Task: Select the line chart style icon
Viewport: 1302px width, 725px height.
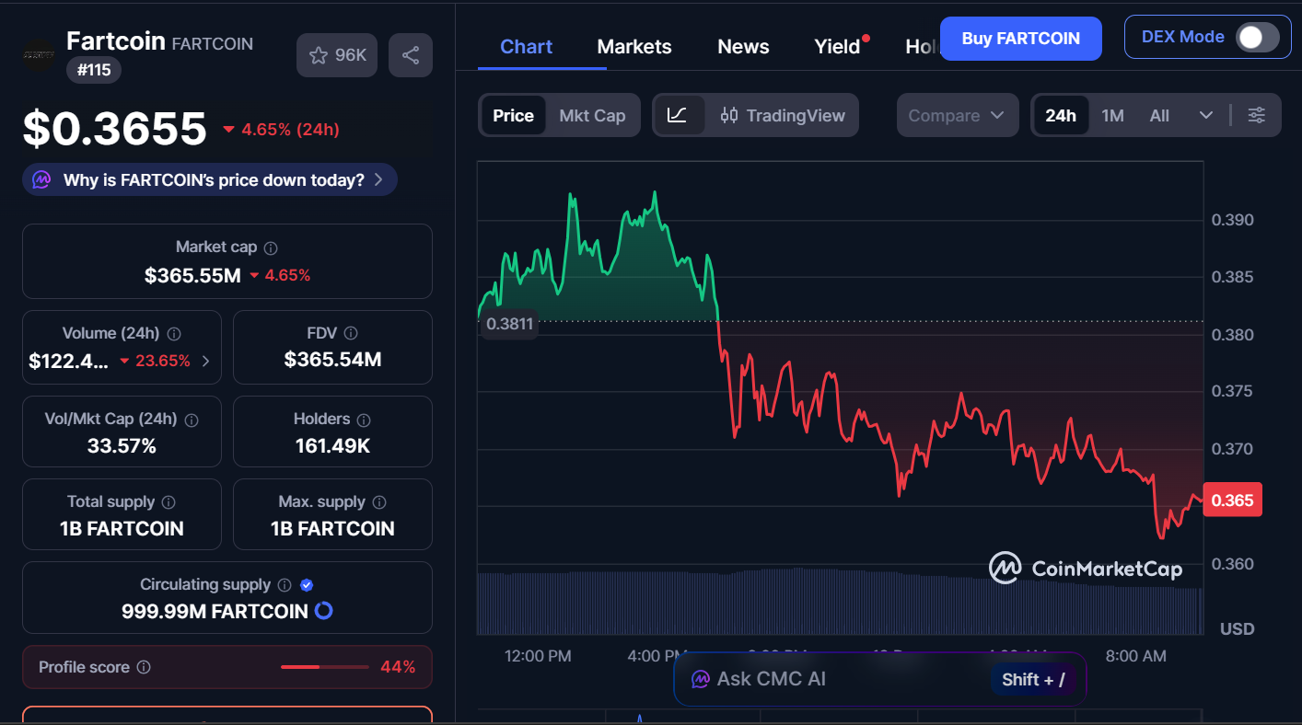Action: click(x=679, y=115)
